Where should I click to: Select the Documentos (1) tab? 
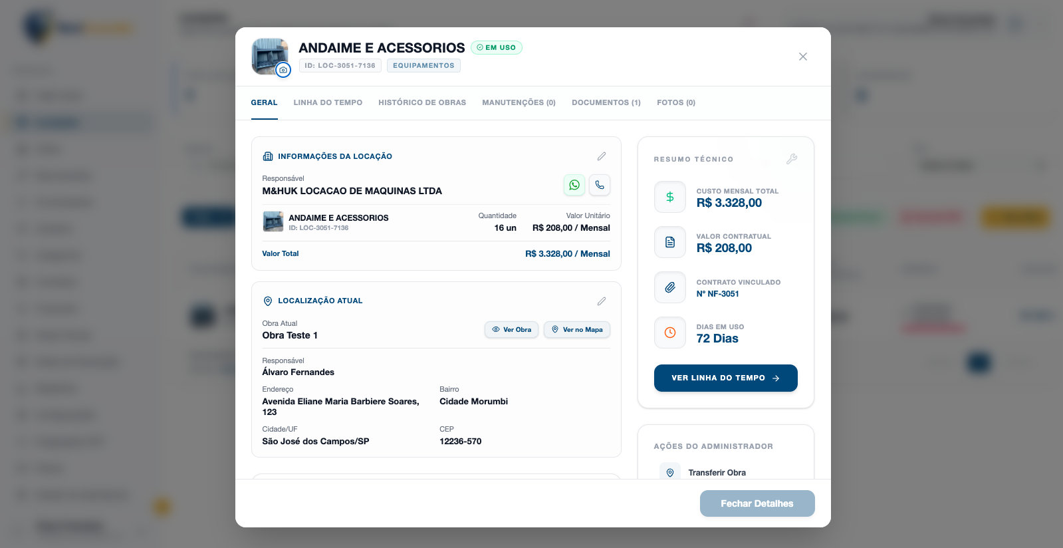coord(606,102)
